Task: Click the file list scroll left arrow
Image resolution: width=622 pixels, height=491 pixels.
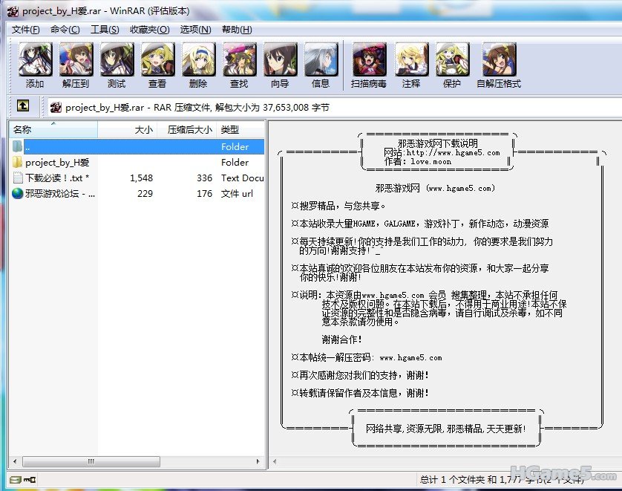Action: click(x=15, y=461)
